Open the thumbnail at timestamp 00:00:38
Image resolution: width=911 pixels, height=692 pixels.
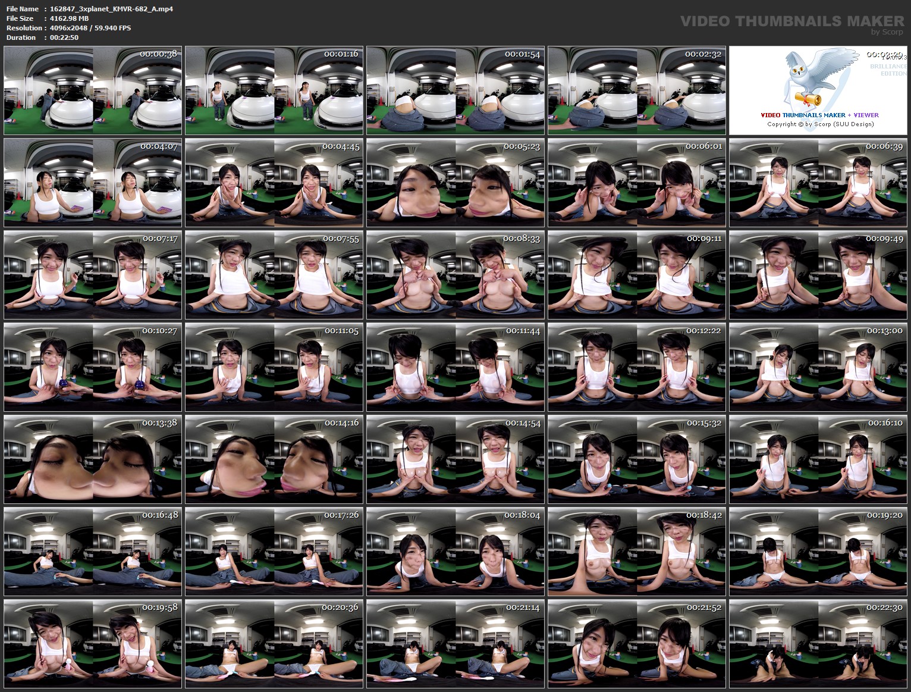click(x=92, y=89)
